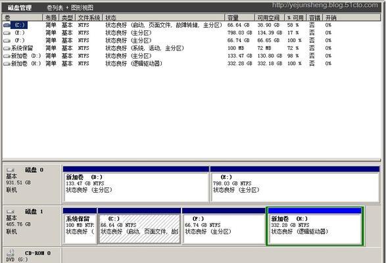This screenshot has height=263, width=386.
Task: Click the 系统保留 volume icon in list
Action: pos(7,48)
